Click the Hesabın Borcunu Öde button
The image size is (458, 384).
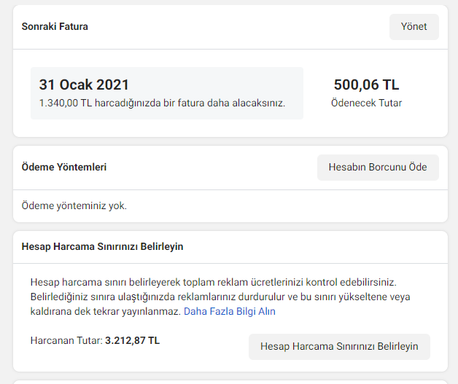378,168
